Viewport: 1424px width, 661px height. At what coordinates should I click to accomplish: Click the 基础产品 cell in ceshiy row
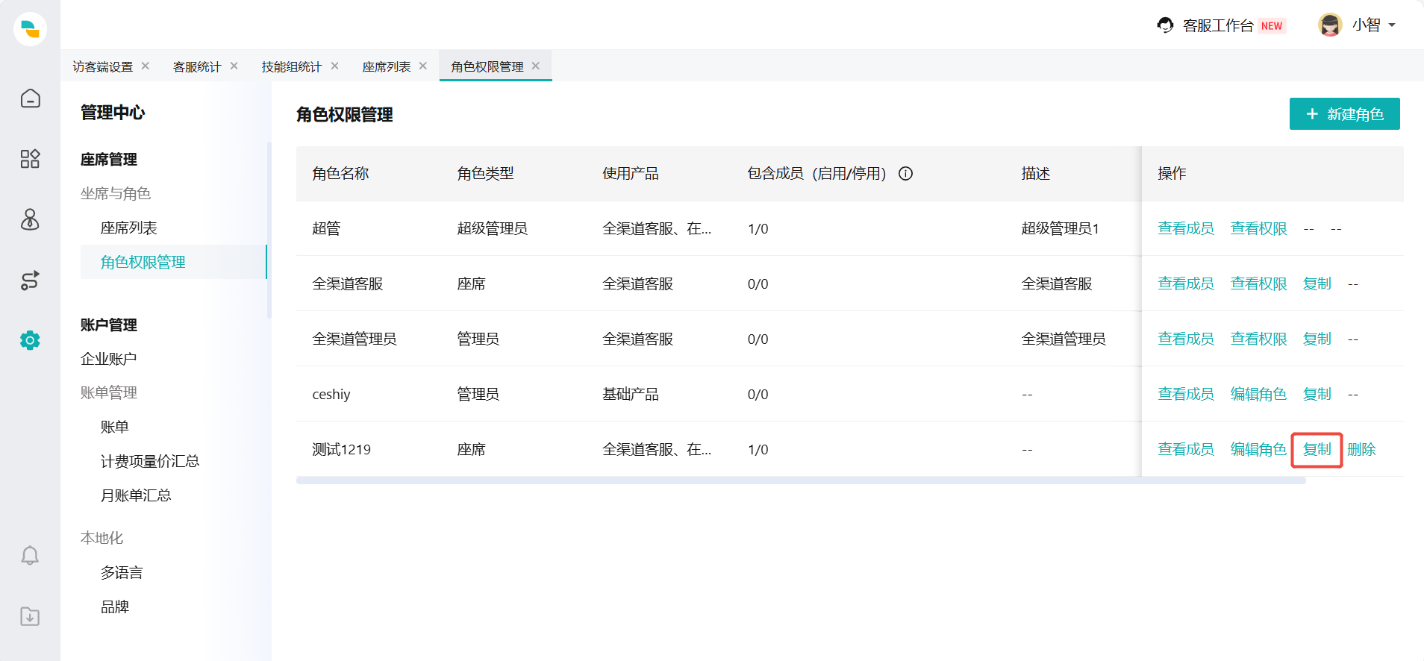(631, 394)
